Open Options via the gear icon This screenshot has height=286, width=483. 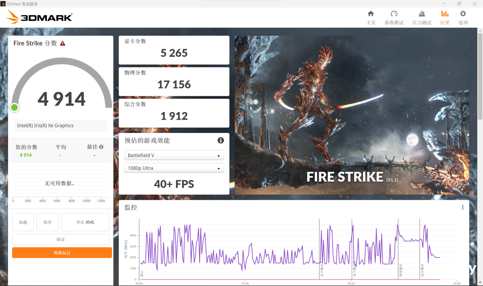(x=463, y=14)
